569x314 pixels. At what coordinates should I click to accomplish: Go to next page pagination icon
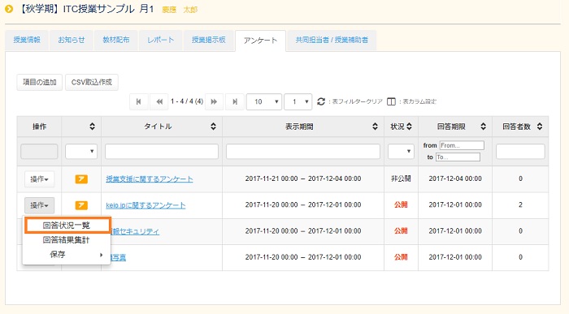pyautogui.click(x=214, y=101)
